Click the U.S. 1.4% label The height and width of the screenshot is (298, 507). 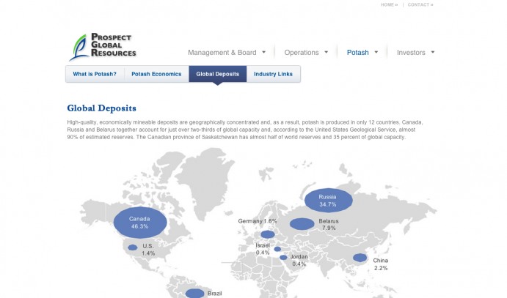(x=148, y=250)
